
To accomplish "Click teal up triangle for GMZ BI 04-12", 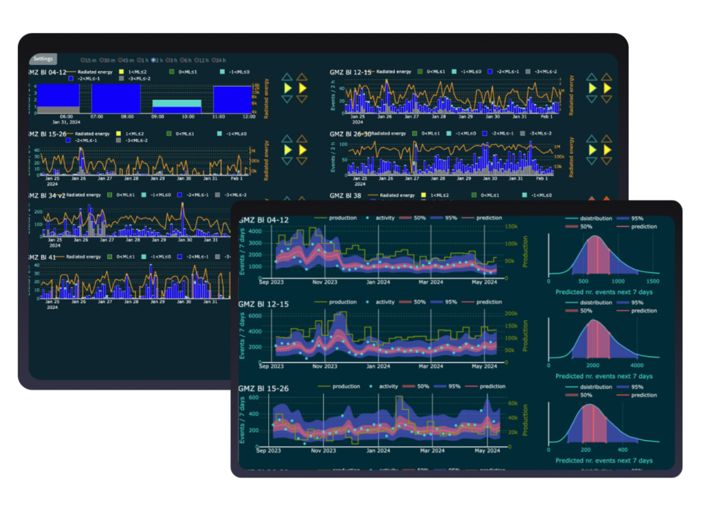I will click(287, 77).
